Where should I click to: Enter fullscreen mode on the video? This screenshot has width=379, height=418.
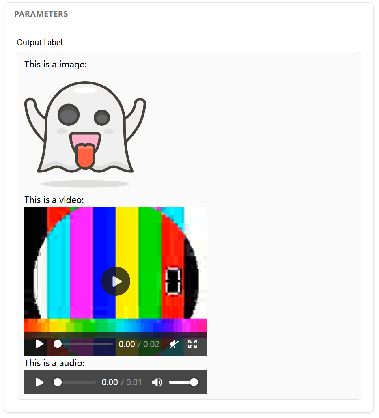click(193, 344)
